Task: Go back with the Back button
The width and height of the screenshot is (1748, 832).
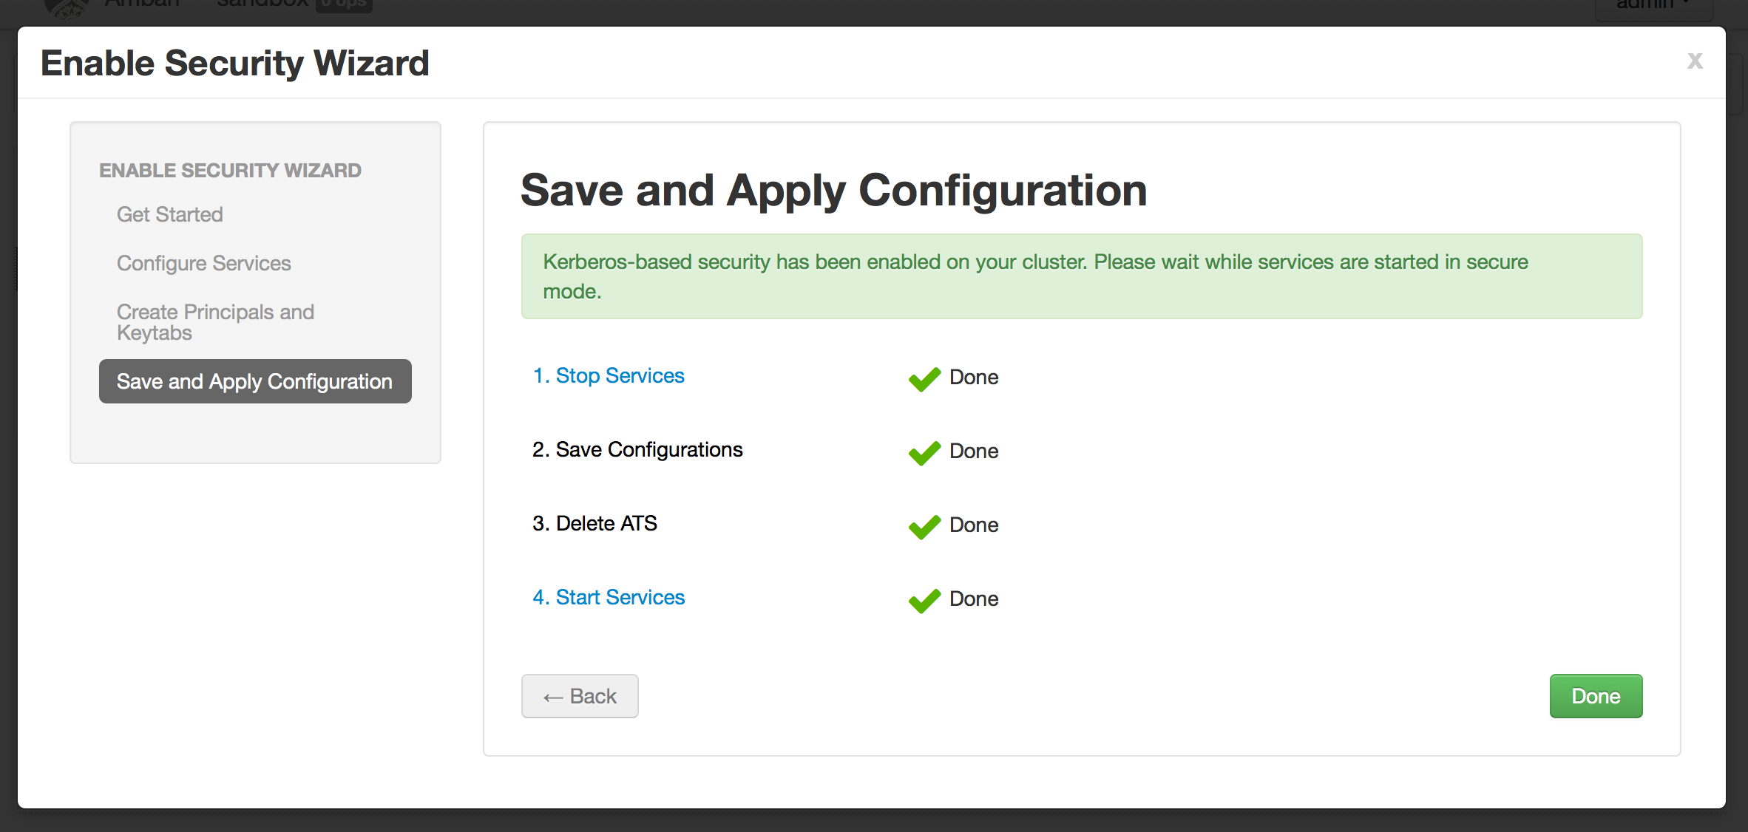Action: point(580,696)
